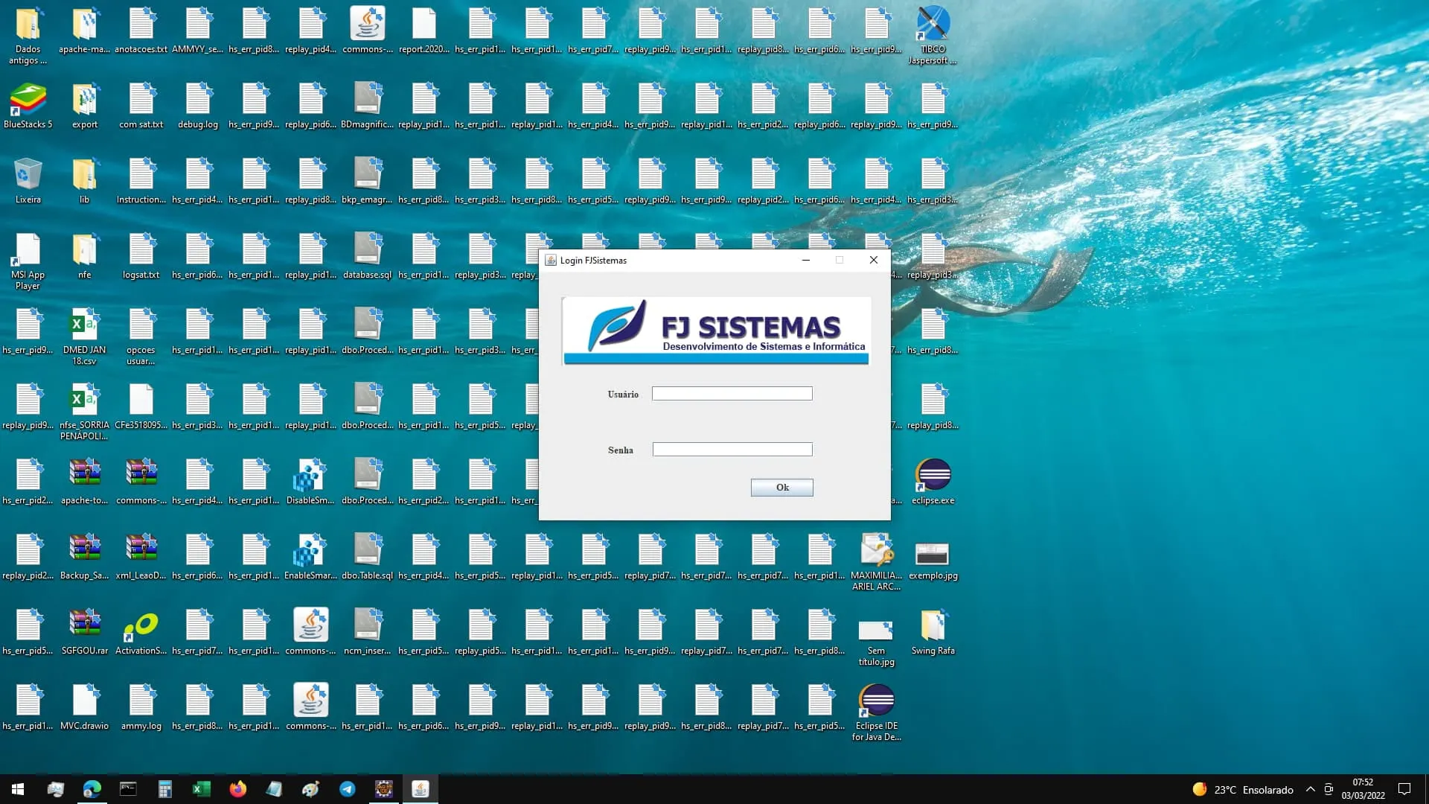Open the notification center icon
The image size is (1429, 804).
pos(1404,789)
